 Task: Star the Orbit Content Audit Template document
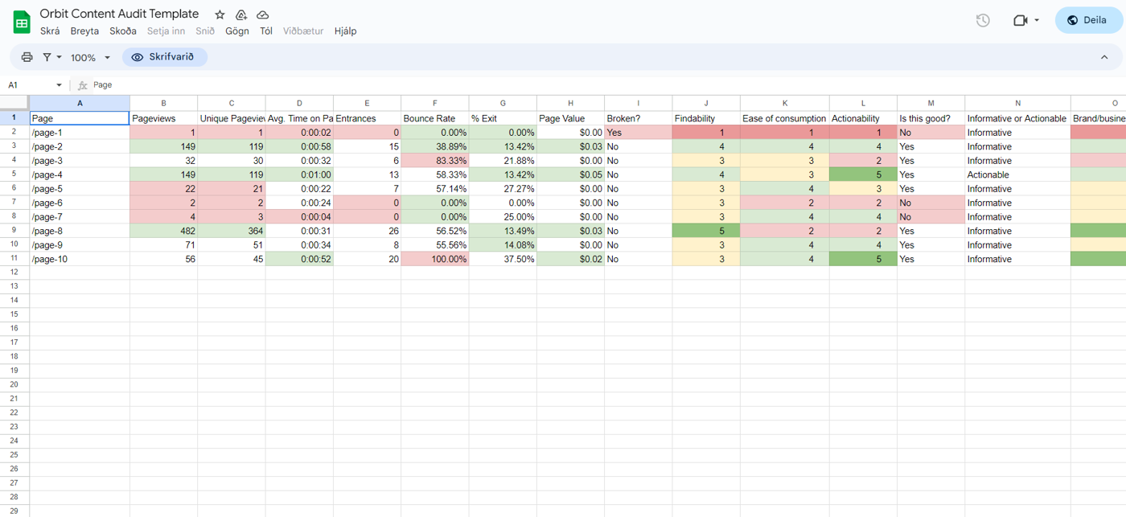(x=220, y=14)
